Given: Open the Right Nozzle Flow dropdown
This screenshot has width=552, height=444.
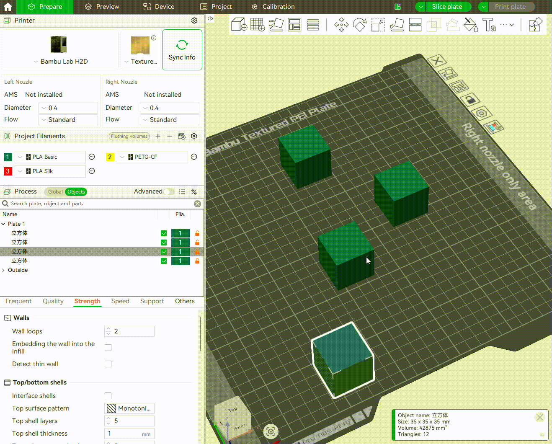Looking at the screenshot, I should point(170,120).
